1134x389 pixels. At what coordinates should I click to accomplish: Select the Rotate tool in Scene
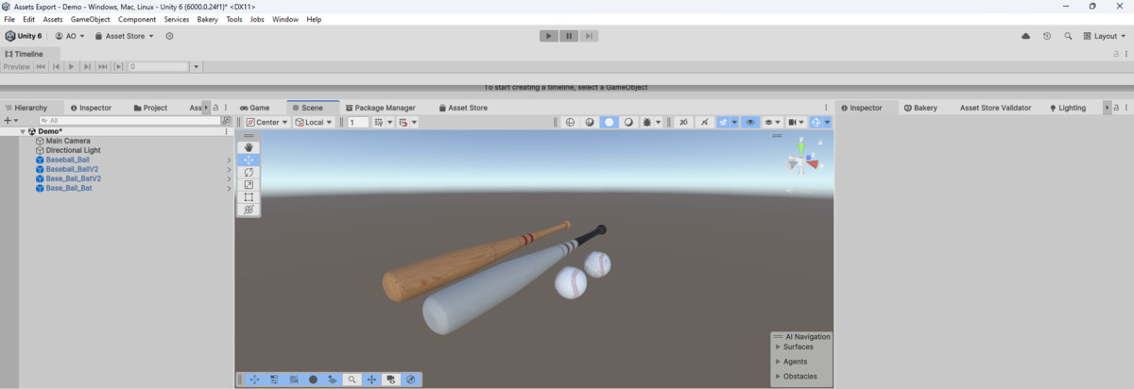[x=249, y=173]
